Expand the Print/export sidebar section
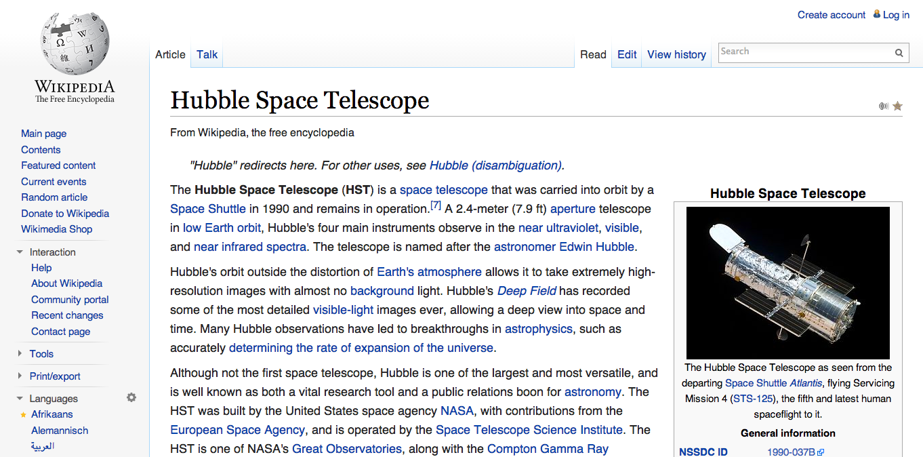Screen dimensions: 923x457 [x=20, y=376]
